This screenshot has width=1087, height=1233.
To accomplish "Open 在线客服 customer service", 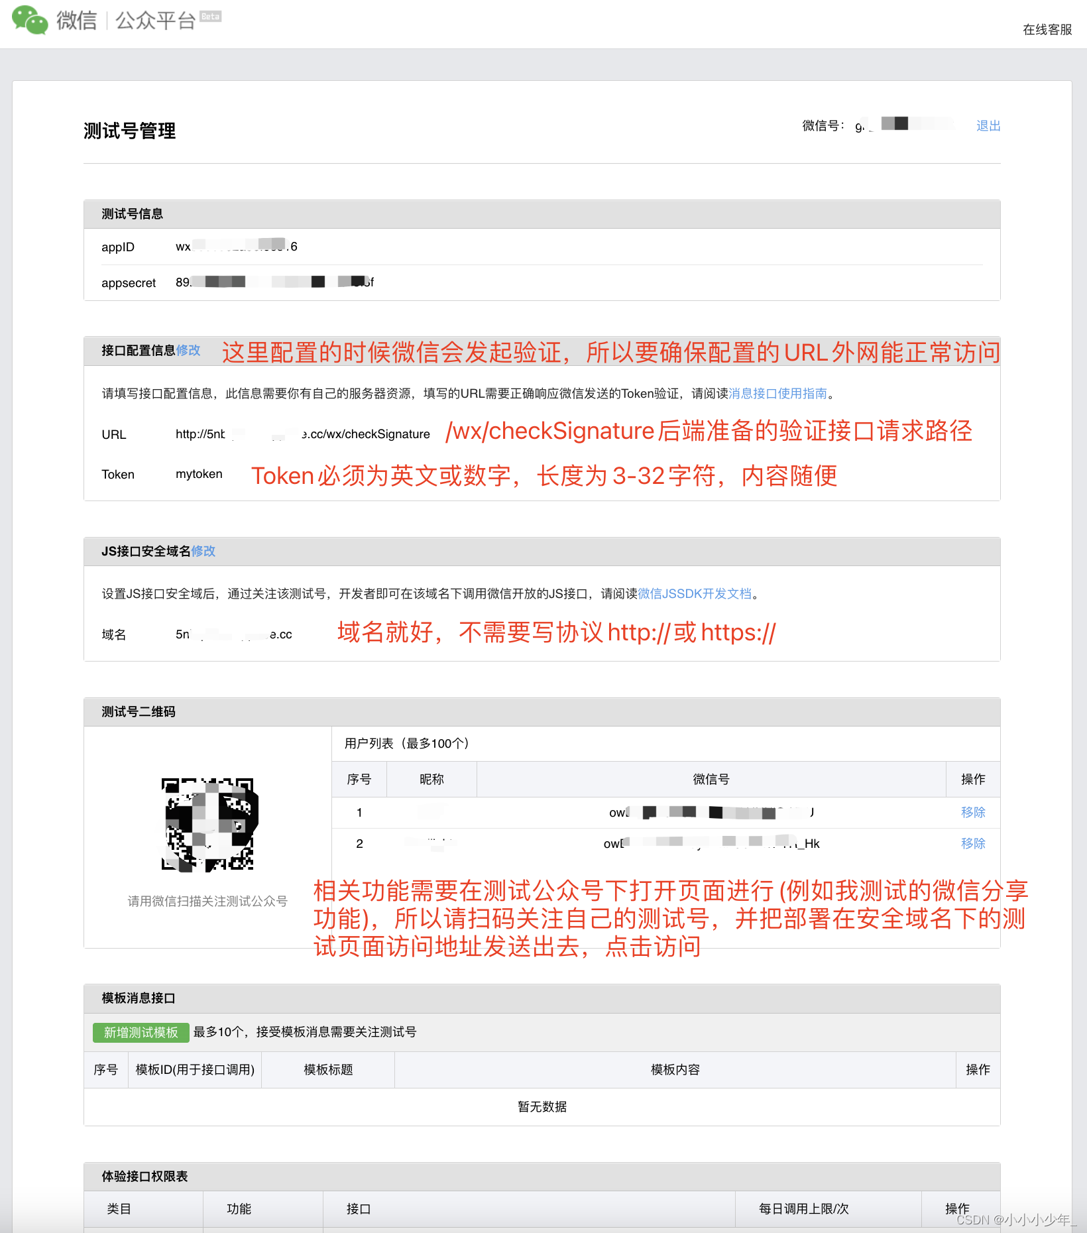I will click(1046, 30).
